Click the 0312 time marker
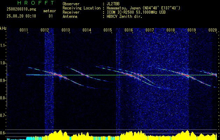The width and height of the screenshot is (220, 140). tap(44, 30)
